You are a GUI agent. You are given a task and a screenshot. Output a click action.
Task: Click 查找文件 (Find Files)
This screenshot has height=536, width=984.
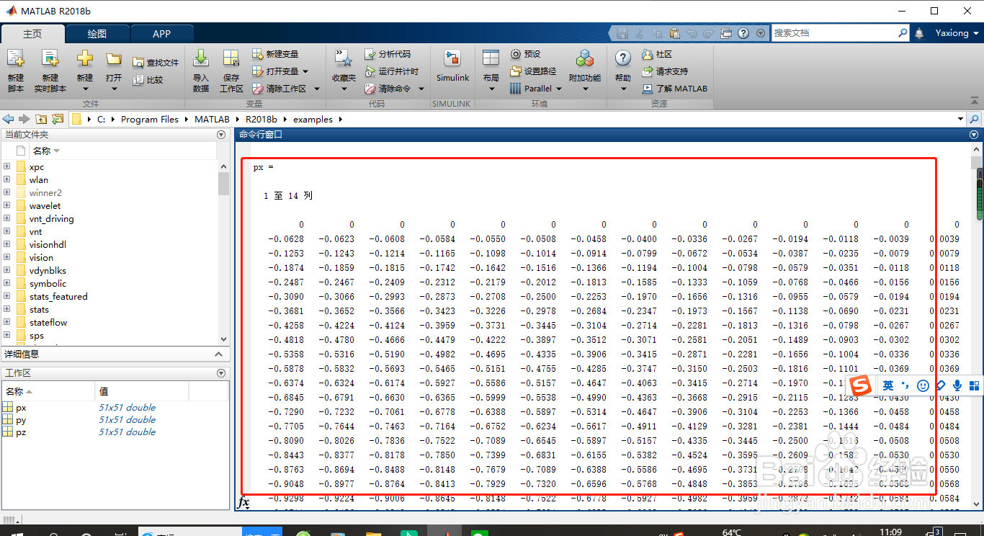pyautogui.click(x=156, y=63)
